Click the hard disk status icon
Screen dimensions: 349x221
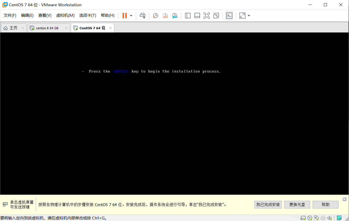(303, 218)
